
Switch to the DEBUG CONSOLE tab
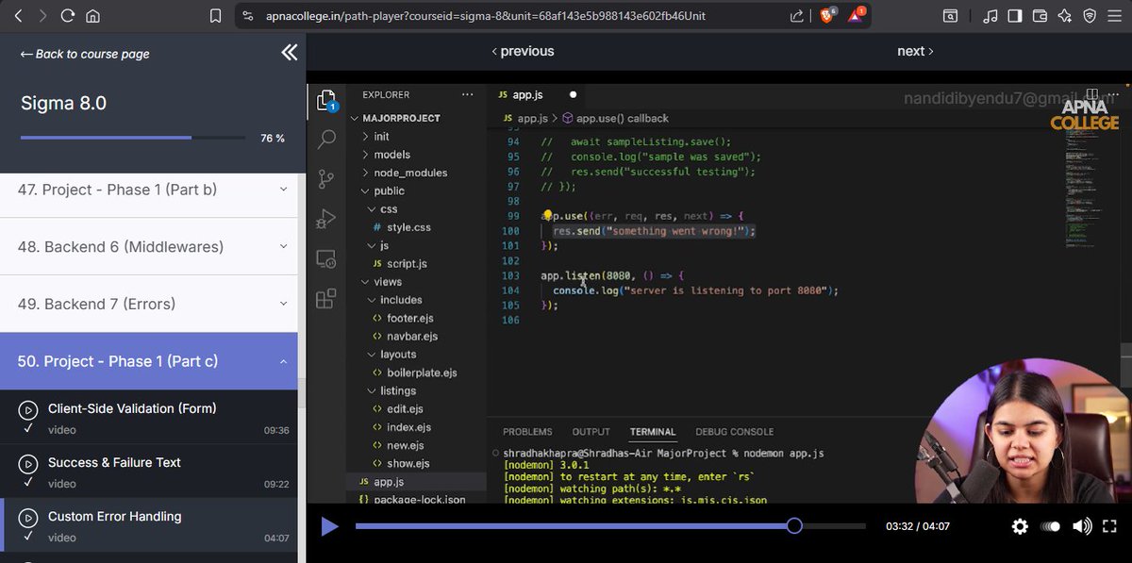[735, 432]
